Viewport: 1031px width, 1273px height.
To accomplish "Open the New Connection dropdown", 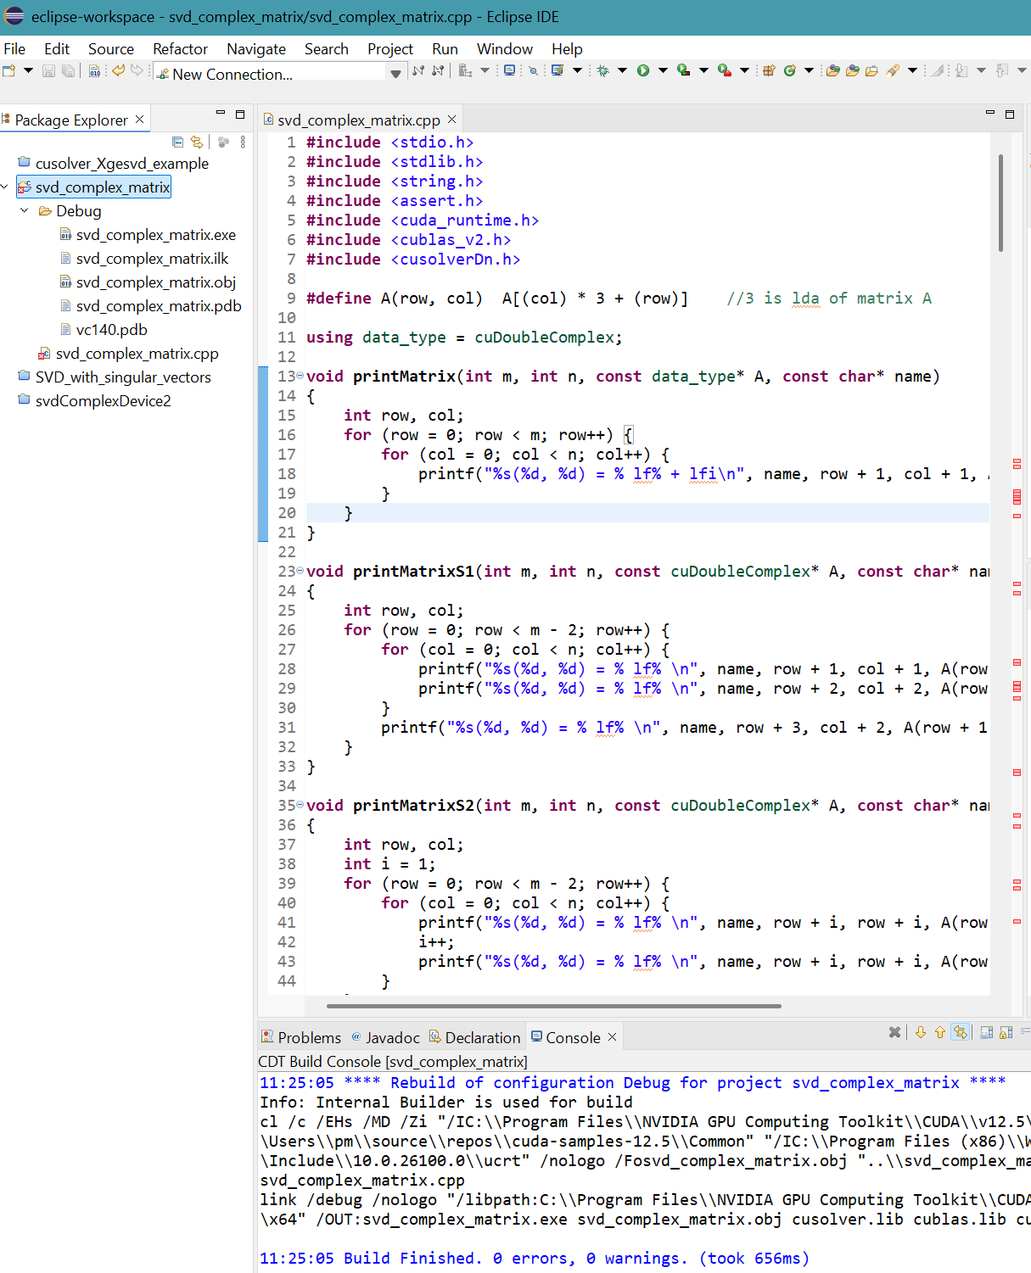I will 395,74.
